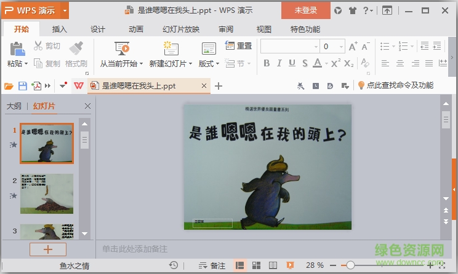The image size is (458, 274).
Task: Export to PDF icon in quick toolbar
Action: [36, 86]
